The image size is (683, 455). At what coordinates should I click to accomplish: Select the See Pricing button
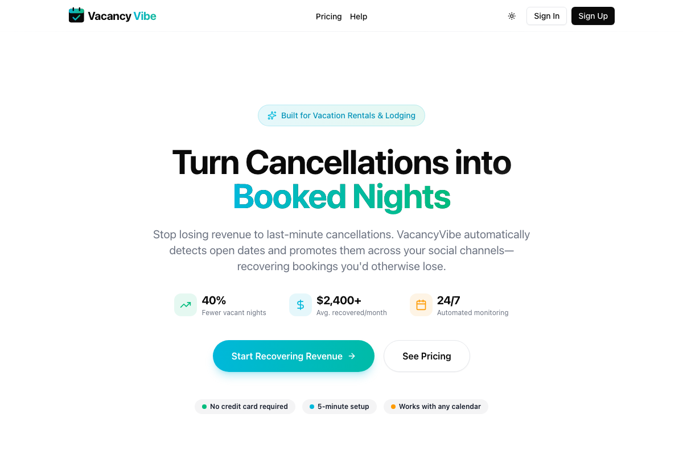[x=426, y=356]
